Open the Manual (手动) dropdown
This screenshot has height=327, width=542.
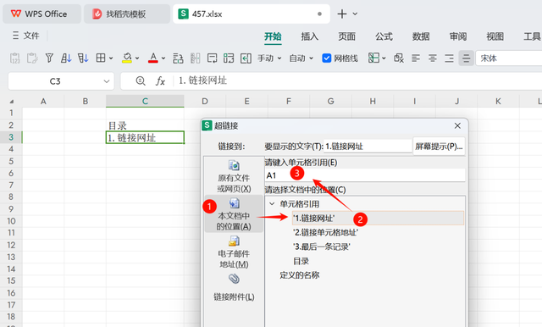point(269,58)
